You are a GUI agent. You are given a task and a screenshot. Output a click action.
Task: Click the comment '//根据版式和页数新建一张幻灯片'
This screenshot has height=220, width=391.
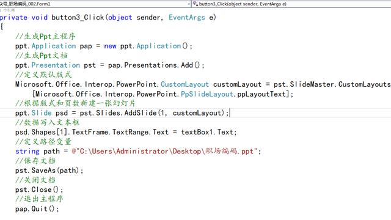tap(75, 103)
